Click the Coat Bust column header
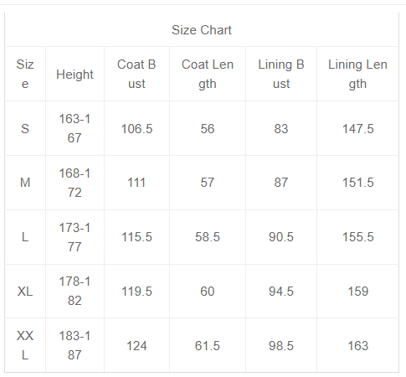 point(136,74)
